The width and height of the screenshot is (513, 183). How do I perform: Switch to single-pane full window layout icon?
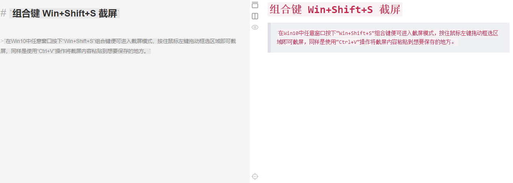255,5
